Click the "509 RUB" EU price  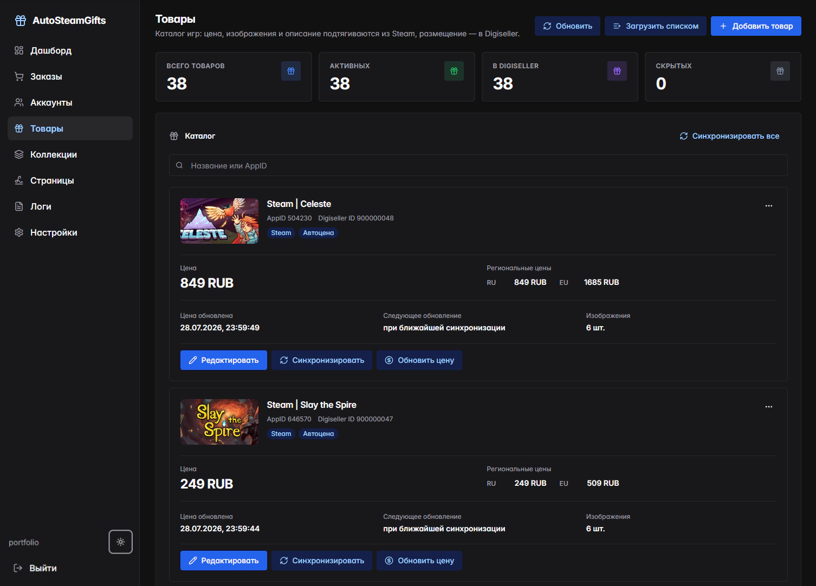coord(603,483)
